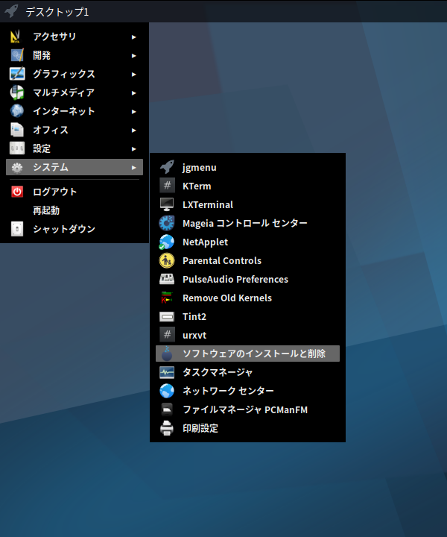The image size is (447, 537).
Task: Open ネットワーク センター entry
Action: coord(247,391)
